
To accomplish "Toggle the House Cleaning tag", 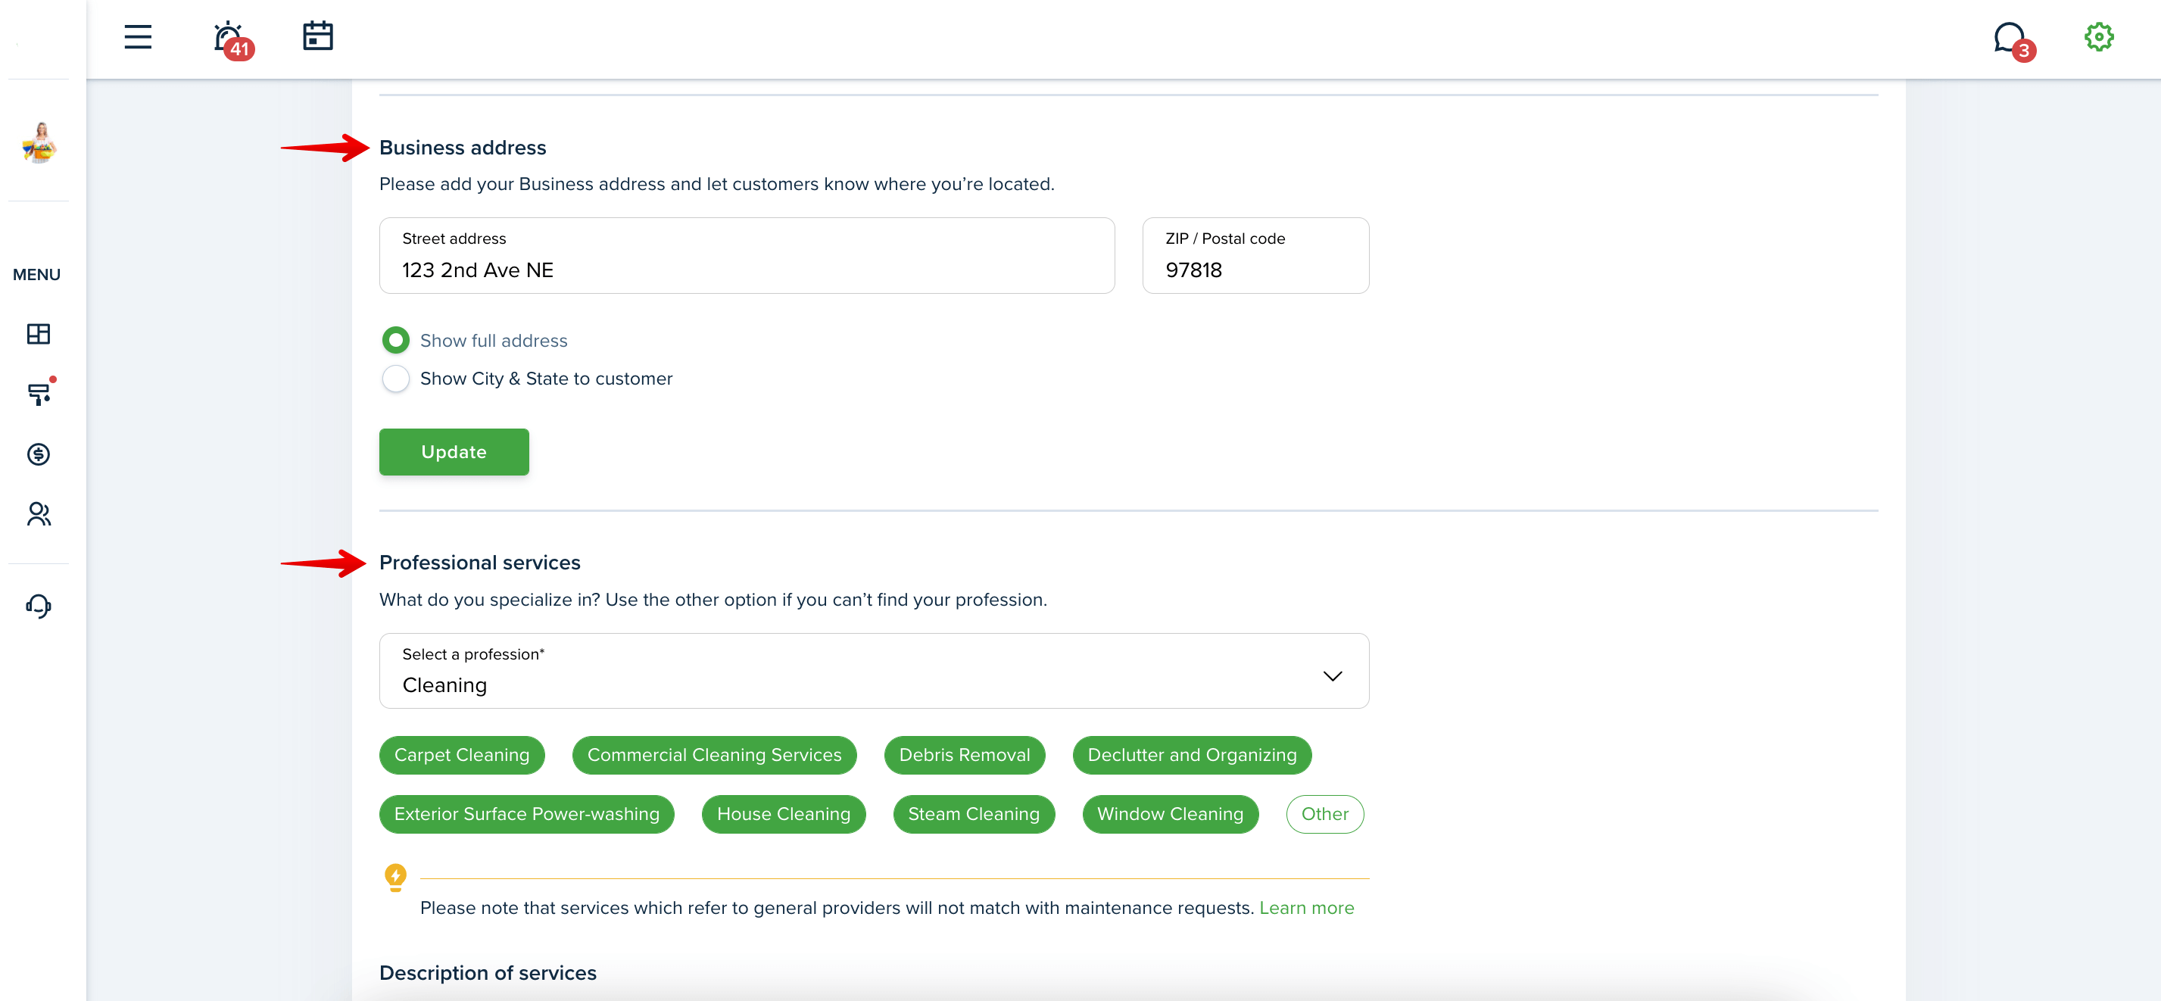I will 783,814.
